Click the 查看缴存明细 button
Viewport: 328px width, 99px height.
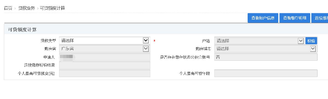(295, 18)
